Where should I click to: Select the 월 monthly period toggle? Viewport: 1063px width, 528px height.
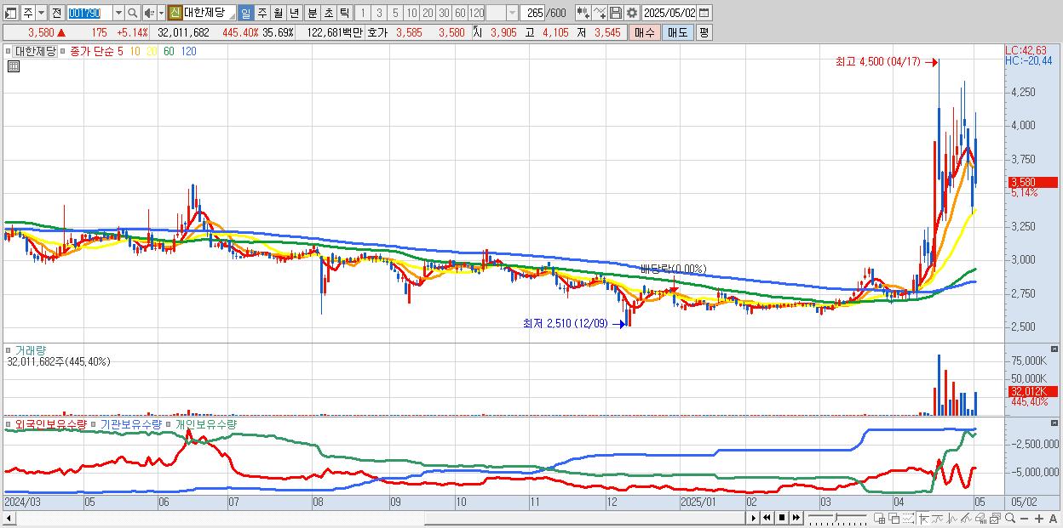coord(278,13)
